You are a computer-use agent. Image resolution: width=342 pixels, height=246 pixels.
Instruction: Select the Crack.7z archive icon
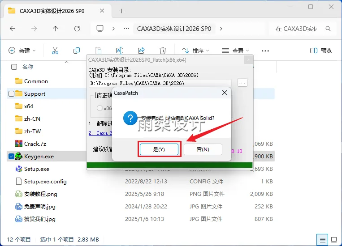pos(19,144)
